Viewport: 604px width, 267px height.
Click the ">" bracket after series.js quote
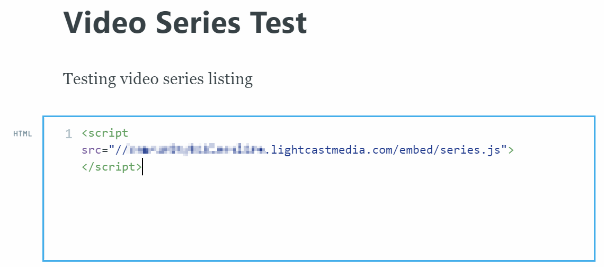511,150
